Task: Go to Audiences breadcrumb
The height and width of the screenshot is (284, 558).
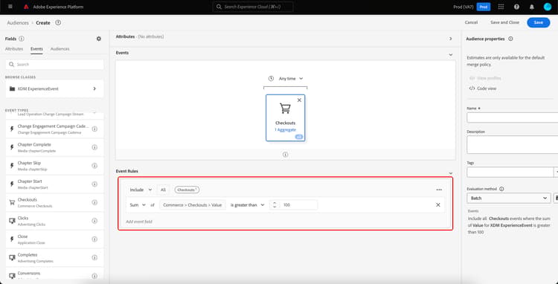Action: coord(18,23)
